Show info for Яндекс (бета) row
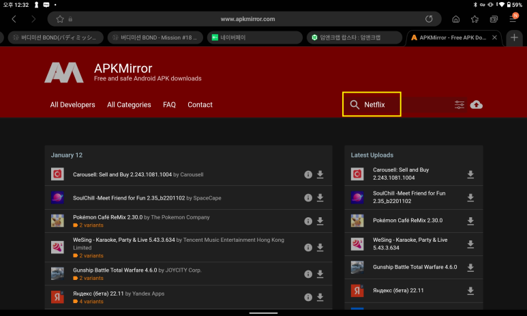 pyautogui.click(x=308, y=297)
